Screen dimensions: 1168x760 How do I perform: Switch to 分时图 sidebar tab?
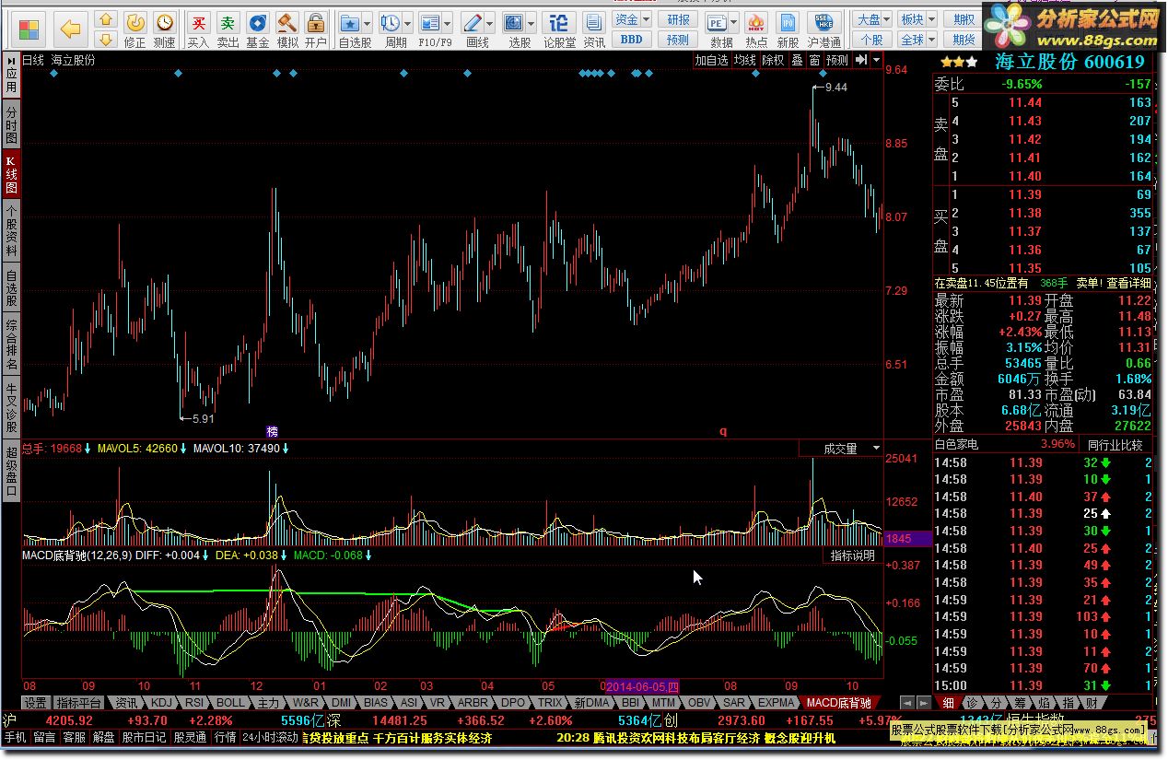pos(11,124)
